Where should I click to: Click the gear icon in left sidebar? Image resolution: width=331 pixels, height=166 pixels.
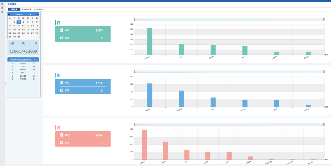(2, 12)
